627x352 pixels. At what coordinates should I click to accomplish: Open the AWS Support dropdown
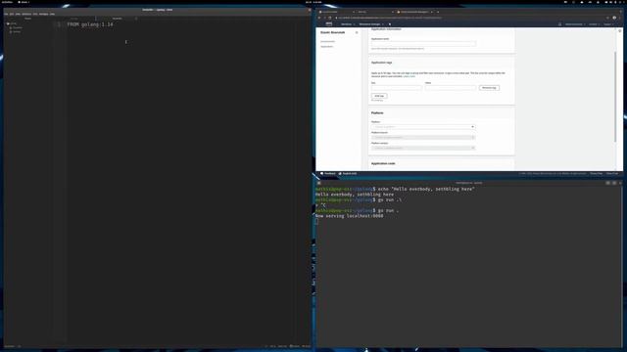coord(608,24)
